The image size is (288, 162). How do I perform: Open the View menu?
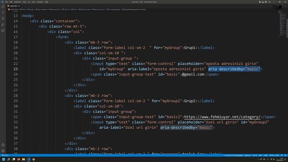[x=24, y=2]
